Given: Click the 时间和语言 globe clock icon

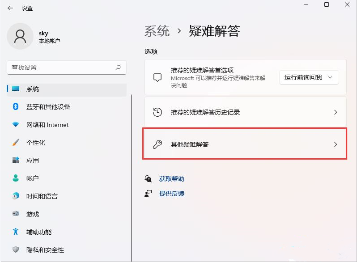Looking at the screenshot, I should (16, 196).
